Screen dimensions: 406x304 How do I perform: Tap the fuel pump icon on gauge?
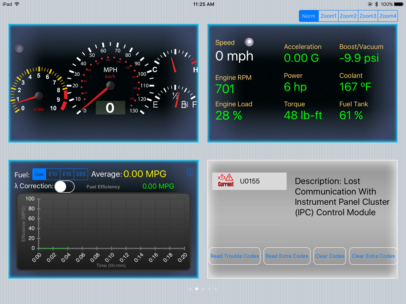pyautogui.click(x=185, y=105)
